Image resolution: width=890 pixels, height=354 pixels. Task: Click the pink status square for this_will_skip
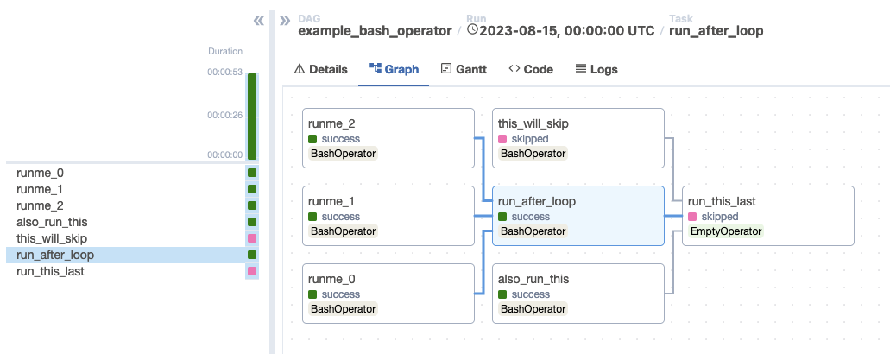(252, 238)
